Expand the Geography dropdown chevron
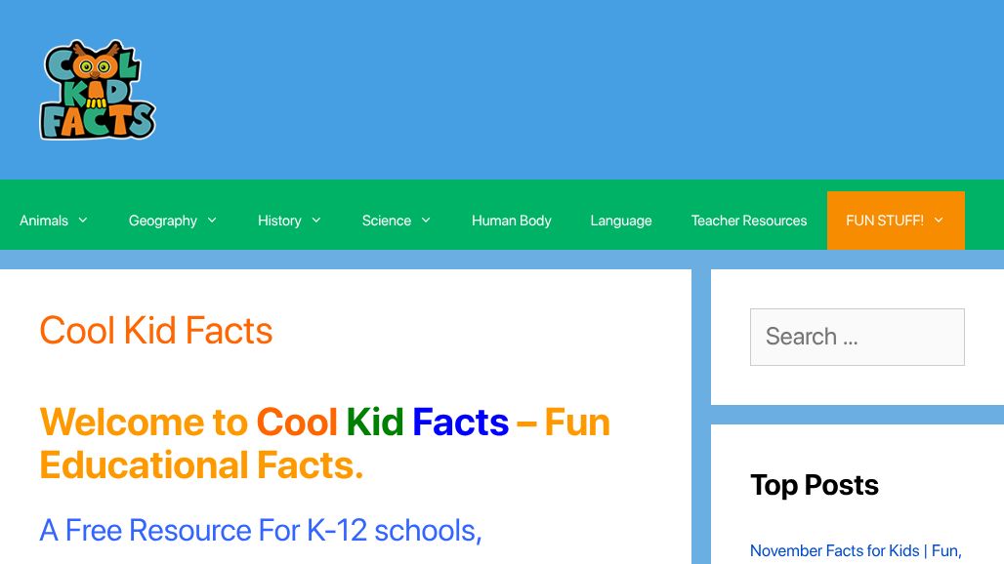 pos(212,221)
